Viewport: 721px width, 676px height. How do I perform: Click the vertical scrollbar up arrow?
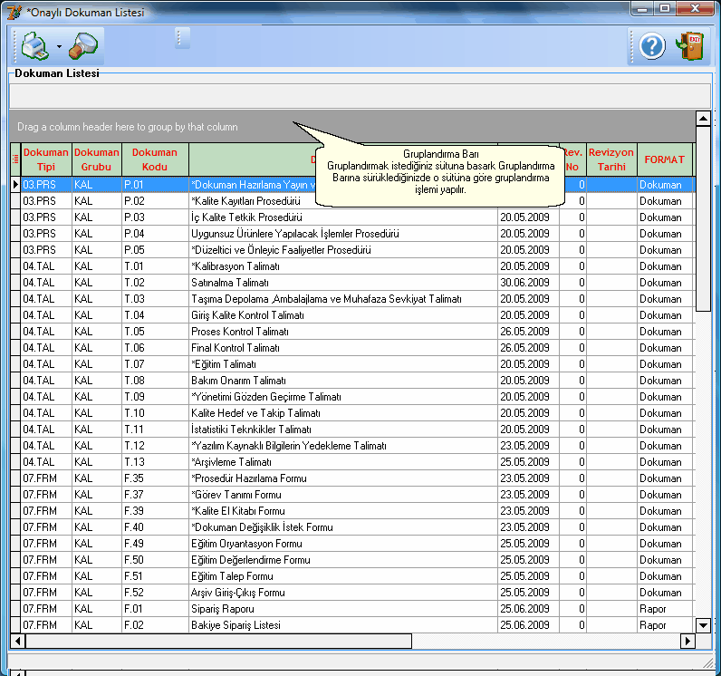pyautogui.click(x=703, y=119)
